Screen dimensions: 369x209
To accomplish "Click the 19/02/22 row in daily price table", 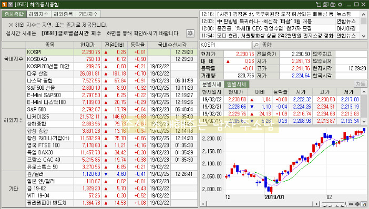I will pyautogui.click(x=280, y=99).
